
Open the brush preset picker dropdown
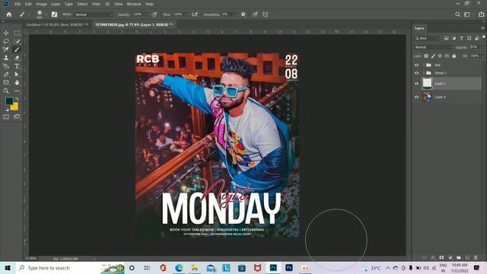[x=46, y=14]
